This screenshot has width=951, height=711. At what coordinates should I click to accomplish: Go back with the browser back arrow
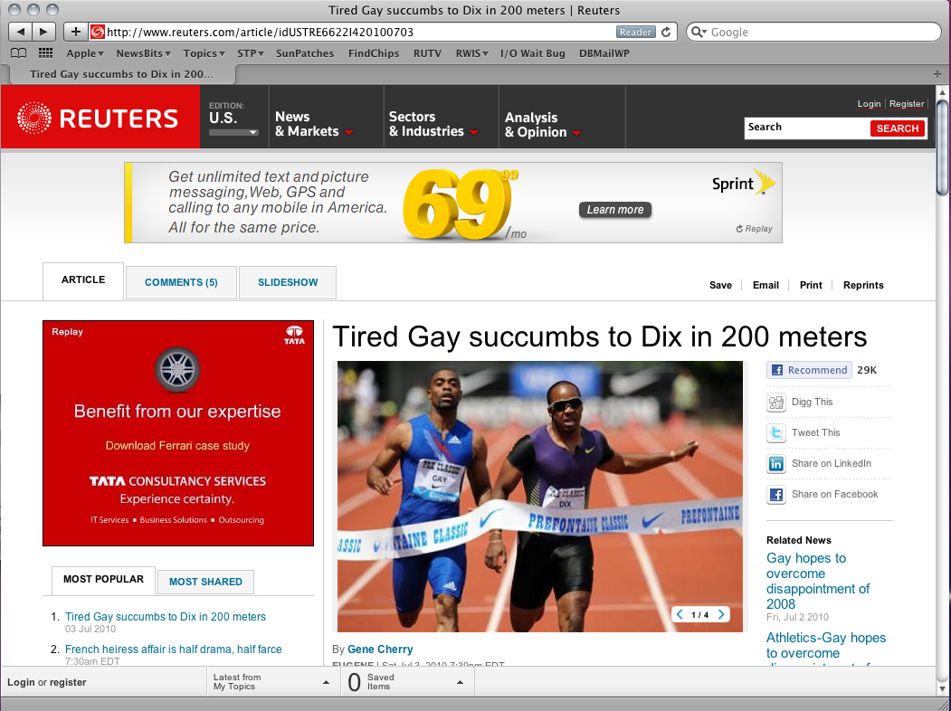click(20, 32)
